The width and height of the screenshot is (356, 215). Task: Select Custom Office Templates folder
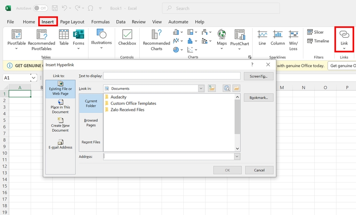pyautogui.click(x=130, y=104)
